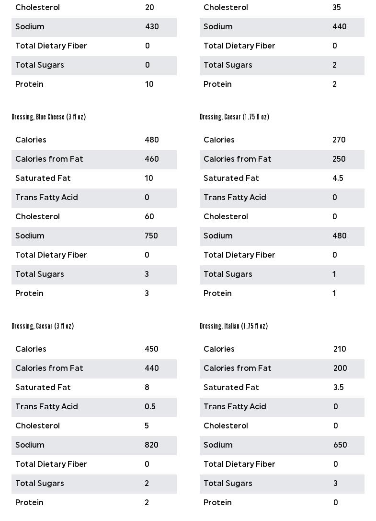Click the Trans Fatty Acid value 0.5
This screenshot has width=376, height=521.
[x=150, y=407]
